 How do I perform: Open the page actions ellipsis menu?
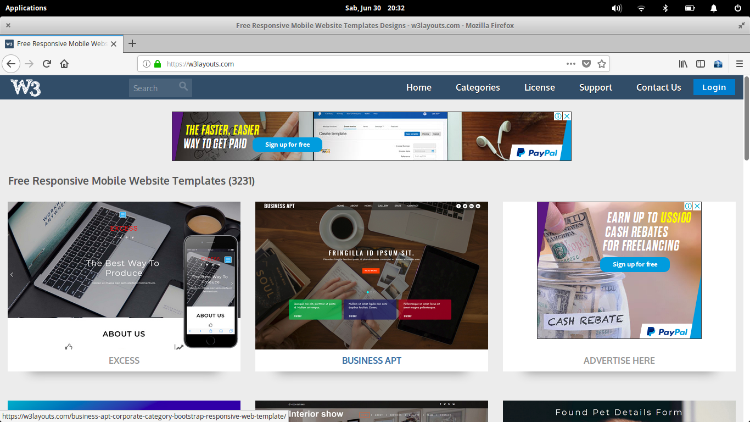[x=571, y=64]
